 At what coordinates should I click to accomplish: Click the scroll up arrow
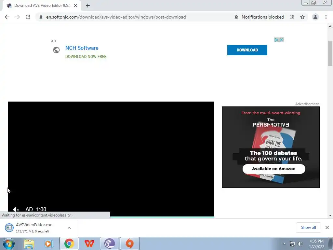point(330,26)
